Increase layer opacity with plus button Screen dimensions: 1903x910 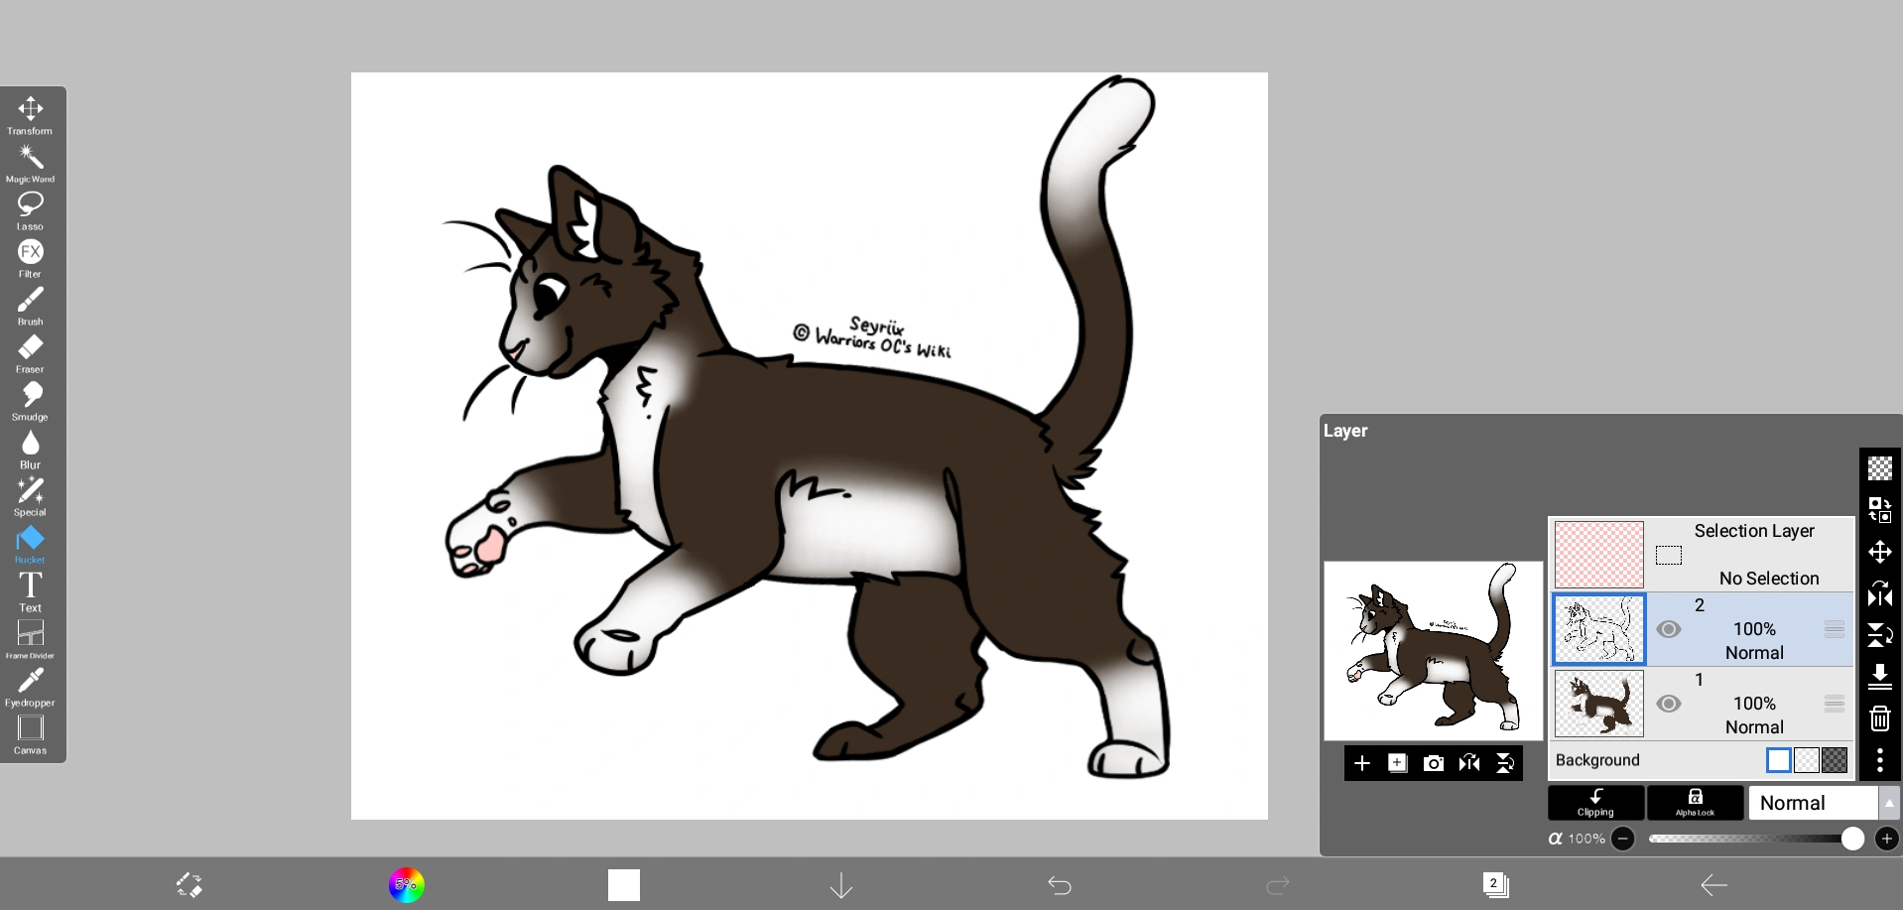click(1886, 839)
